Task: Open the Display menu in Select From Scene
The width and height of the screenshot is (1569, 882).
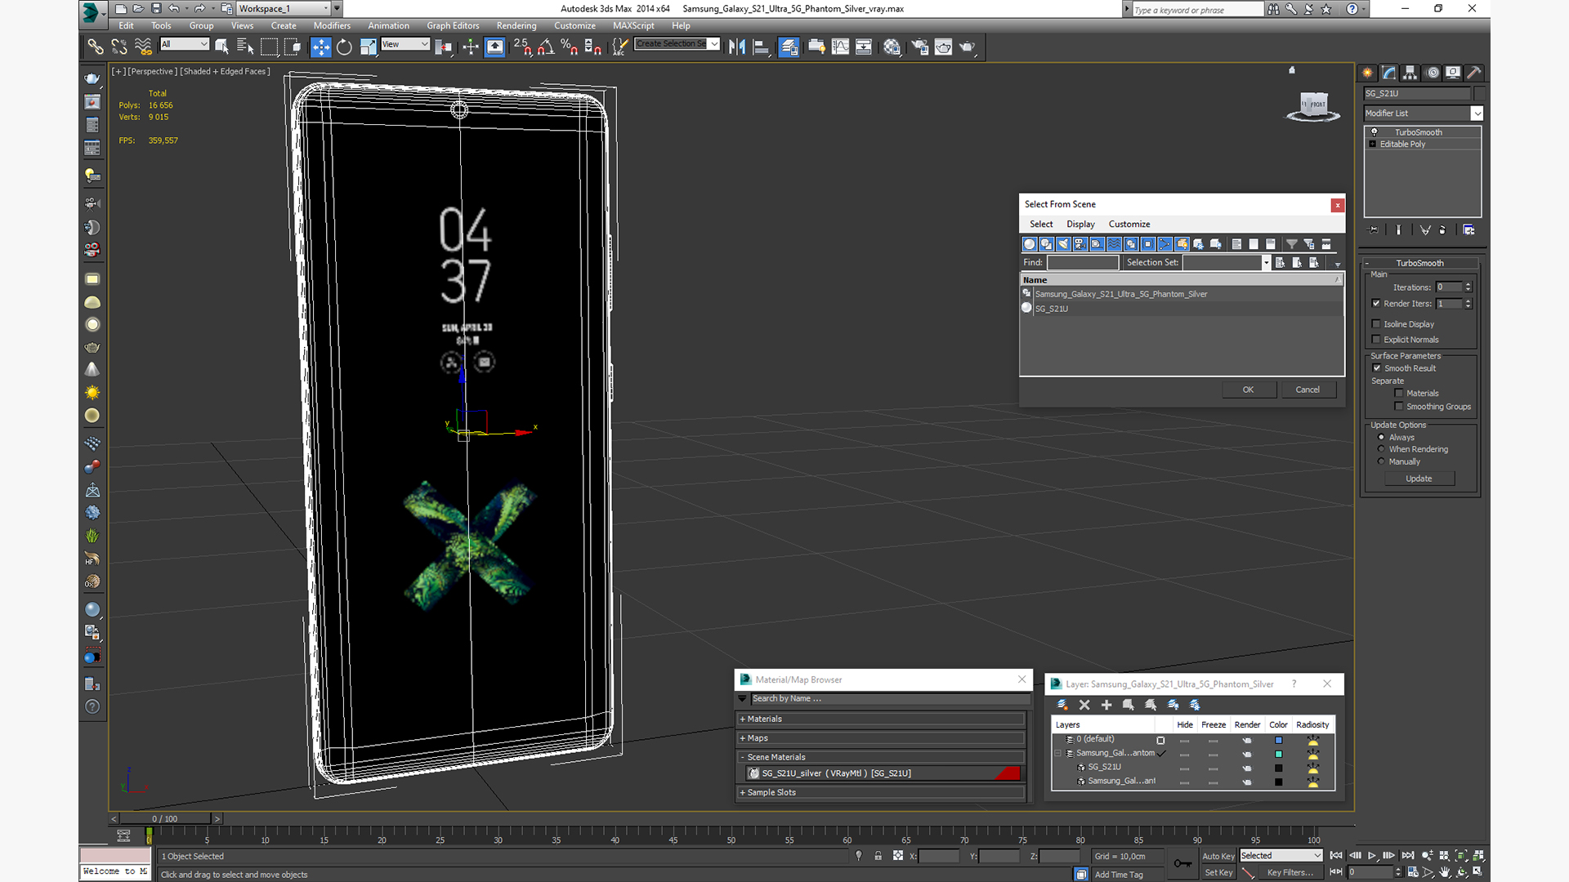Action: click(1080, 224)
